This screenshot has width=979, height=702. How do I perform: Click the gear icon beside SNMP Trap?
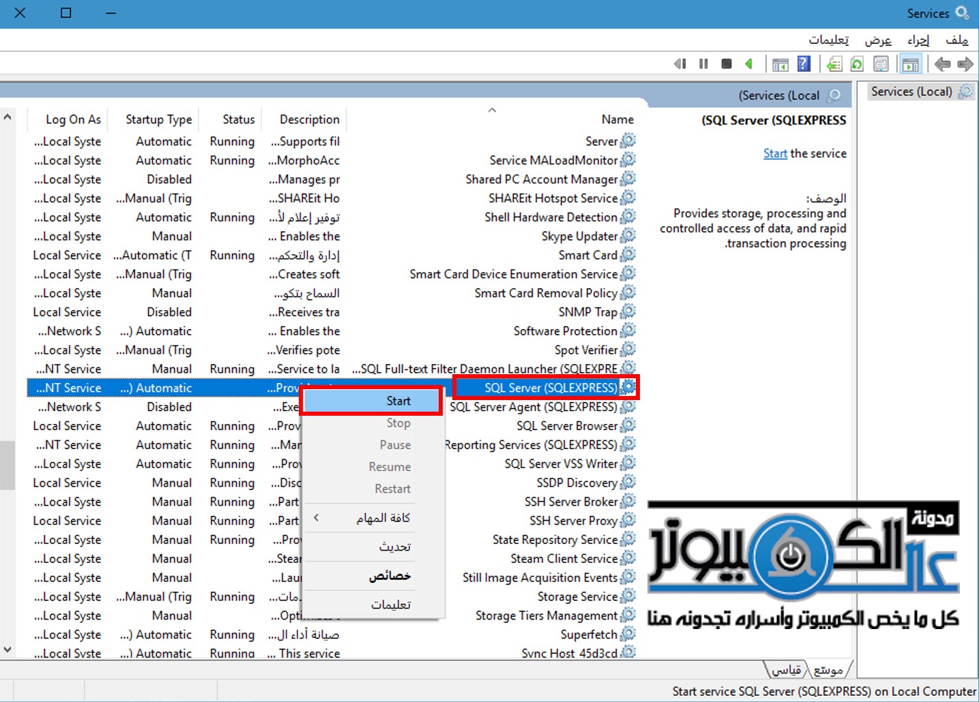[628, 311]
